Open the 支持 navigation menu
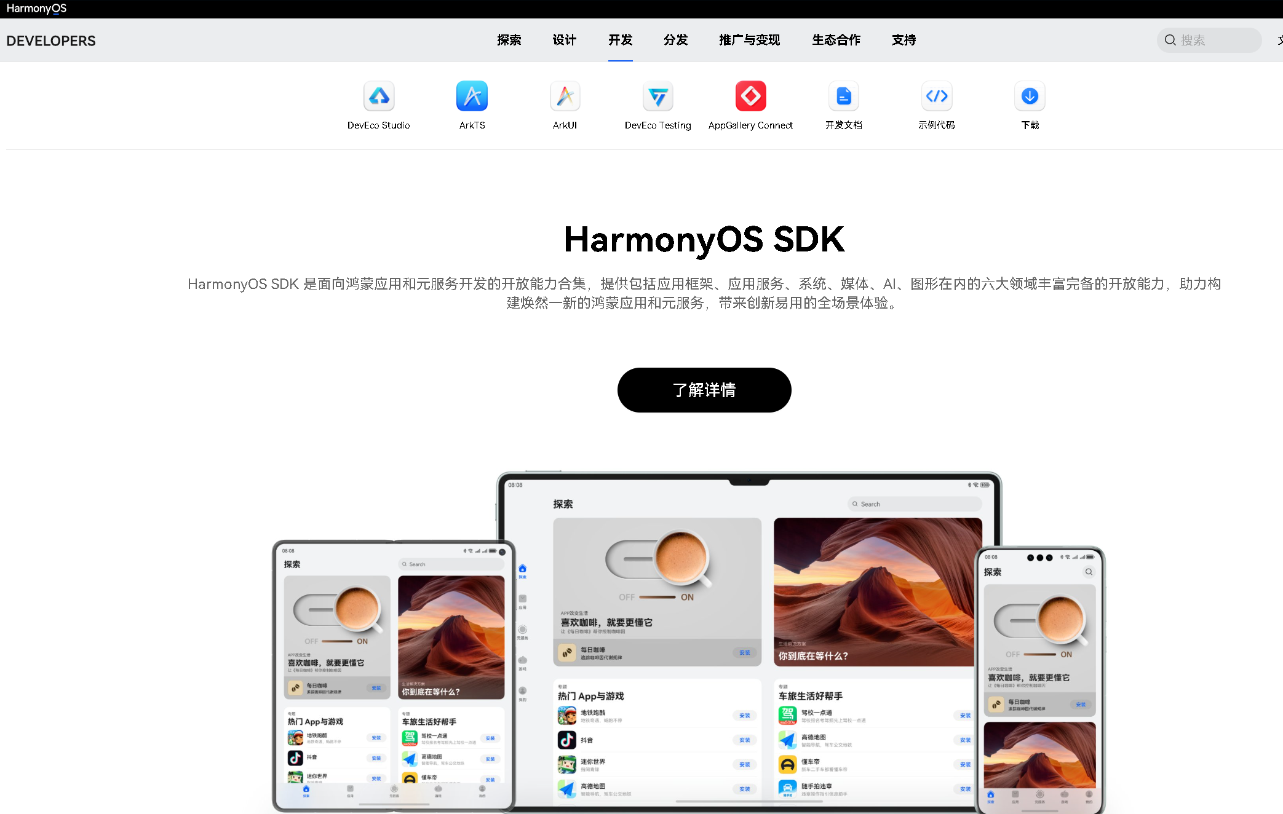The image size is (1283, 814). [x=904, y=40]
